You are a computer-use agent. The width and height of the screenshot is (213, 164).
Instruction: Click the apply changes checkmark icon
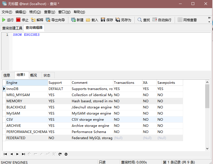48,154
